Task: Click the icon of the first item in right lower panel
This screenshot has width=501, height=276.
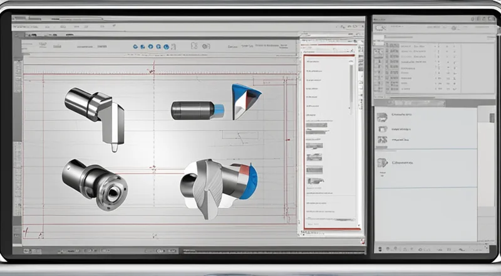Action: point(381,116)
